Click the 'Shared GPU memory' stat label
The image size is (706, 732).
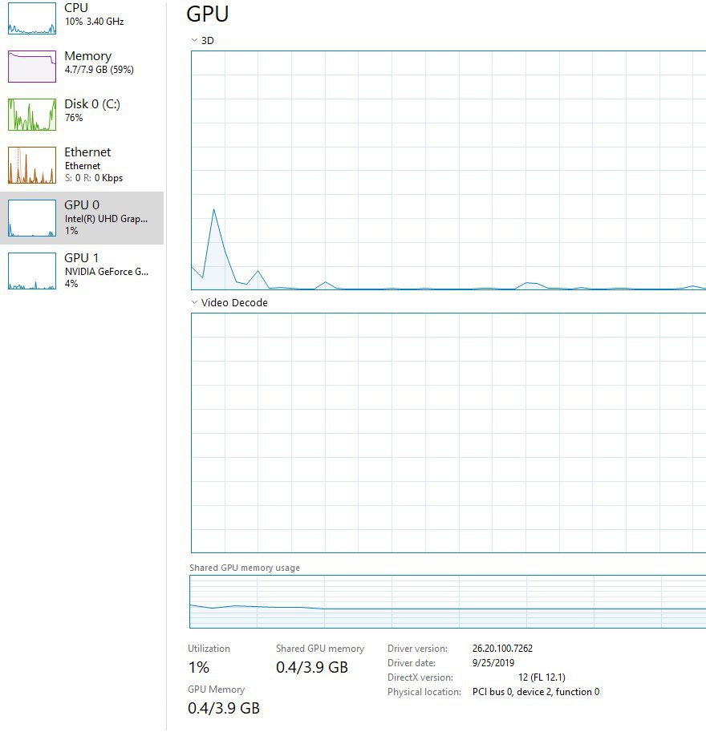[x=319, y=649]
